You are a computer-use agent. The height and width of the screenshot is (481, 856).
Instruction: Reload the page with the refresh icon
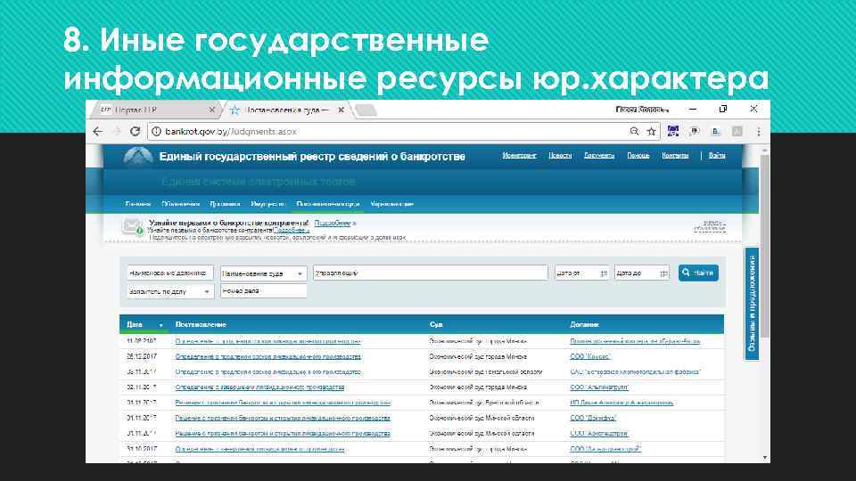pos(136,132)
